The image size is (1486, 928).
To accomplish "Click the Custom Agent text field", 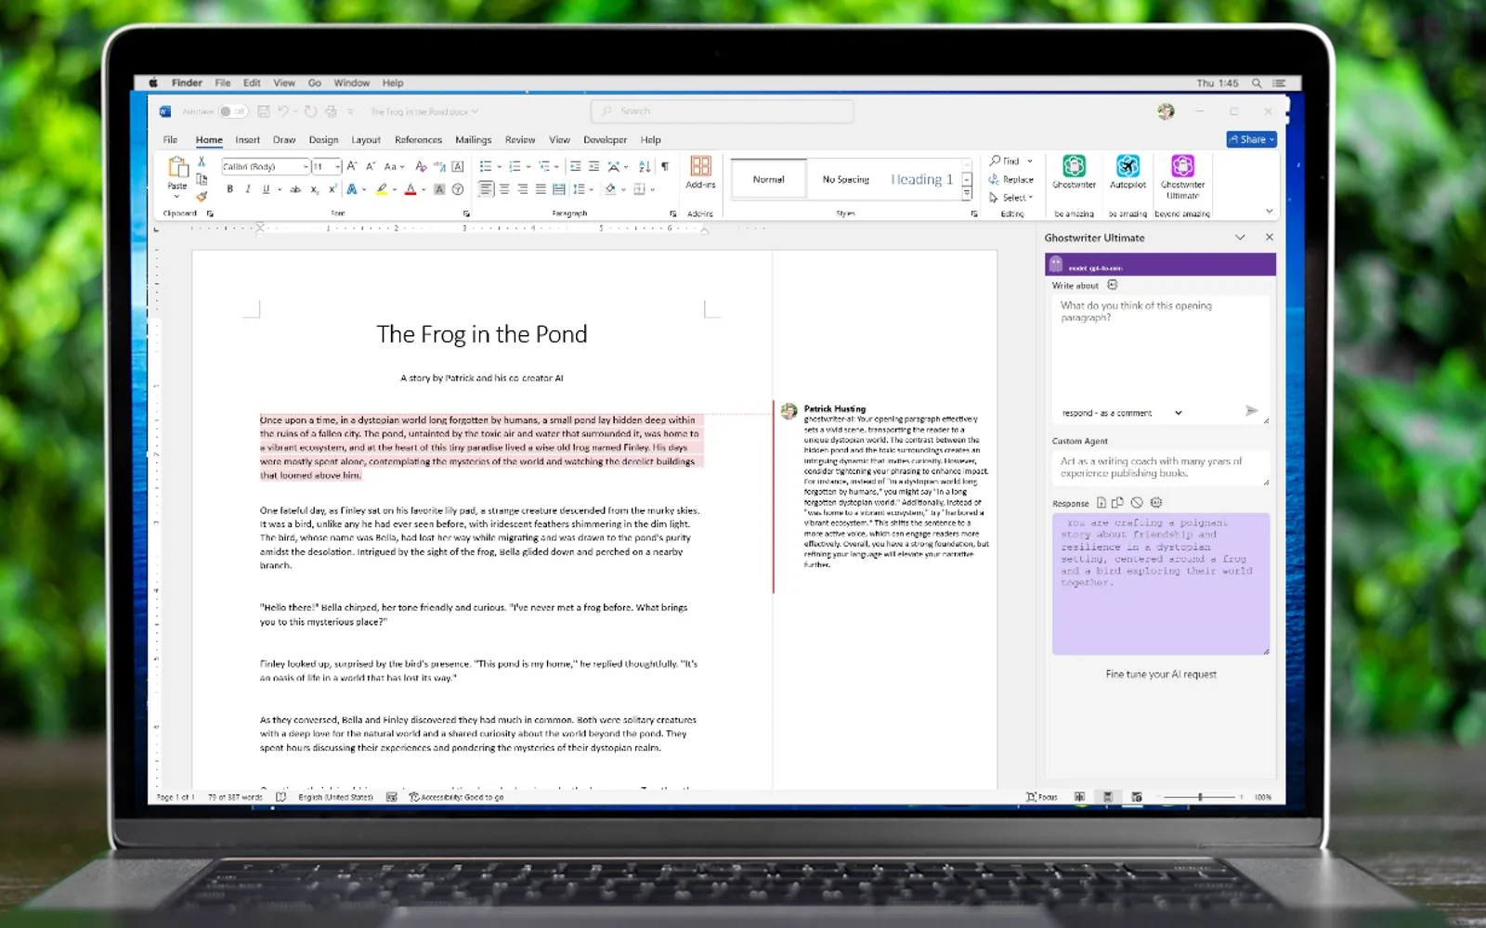I will coord(1161,468).
